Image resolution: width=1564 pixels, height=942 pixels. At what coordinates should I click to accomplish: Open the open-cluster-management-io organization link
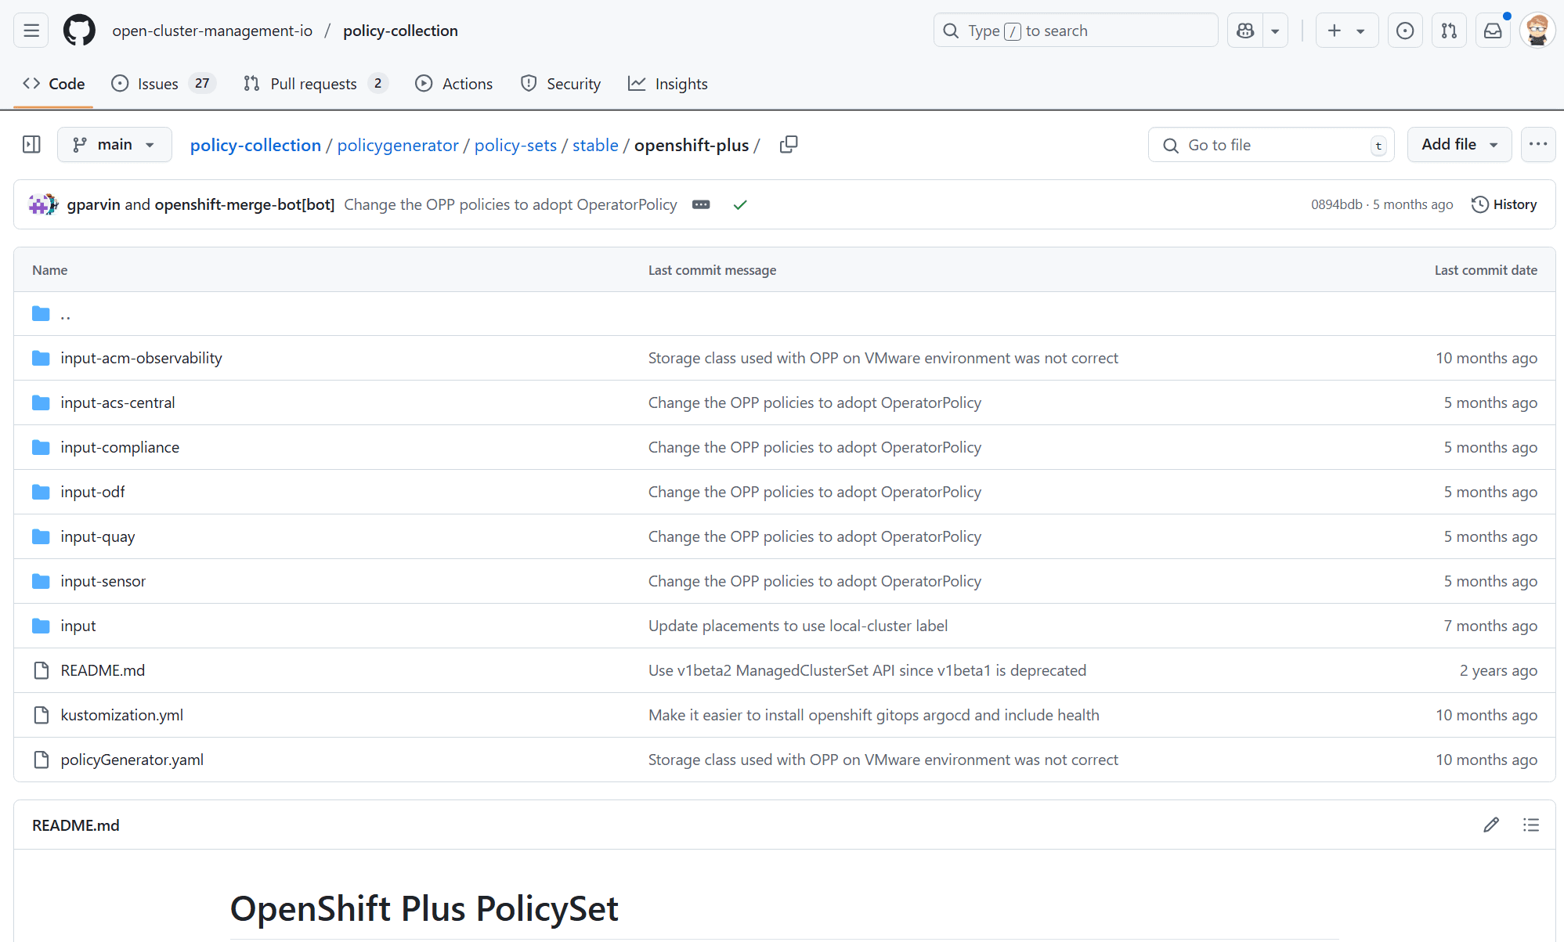click(x=212, y=31)
